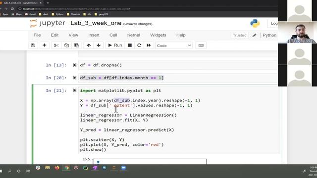Click into the df_sub month filter cell
Image resolution: width=317 pixels, height=178 pixels.
tap(178, 78)
